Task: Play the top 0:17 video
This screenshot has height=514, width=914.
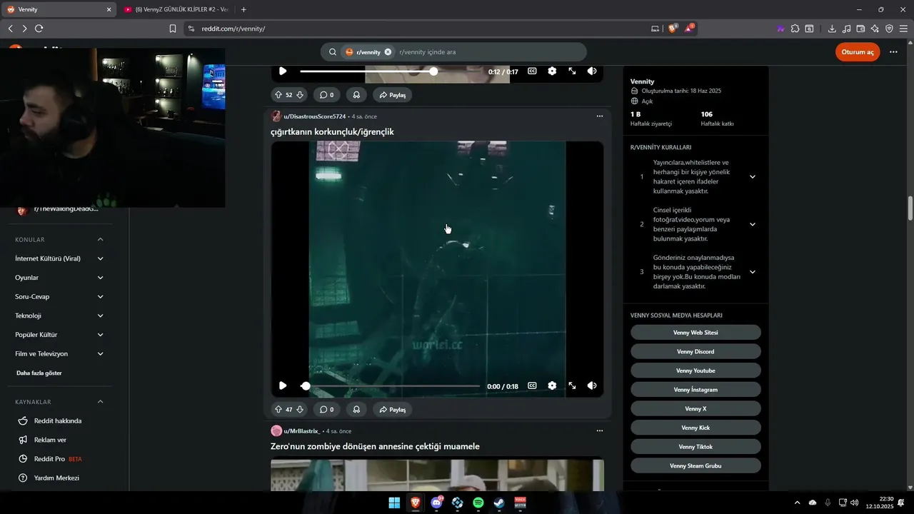Action: 283,71
